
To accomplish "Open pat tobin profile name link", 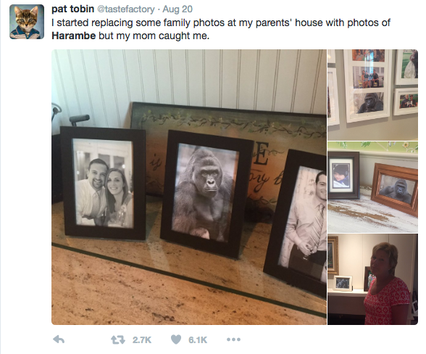I will 72,9.
